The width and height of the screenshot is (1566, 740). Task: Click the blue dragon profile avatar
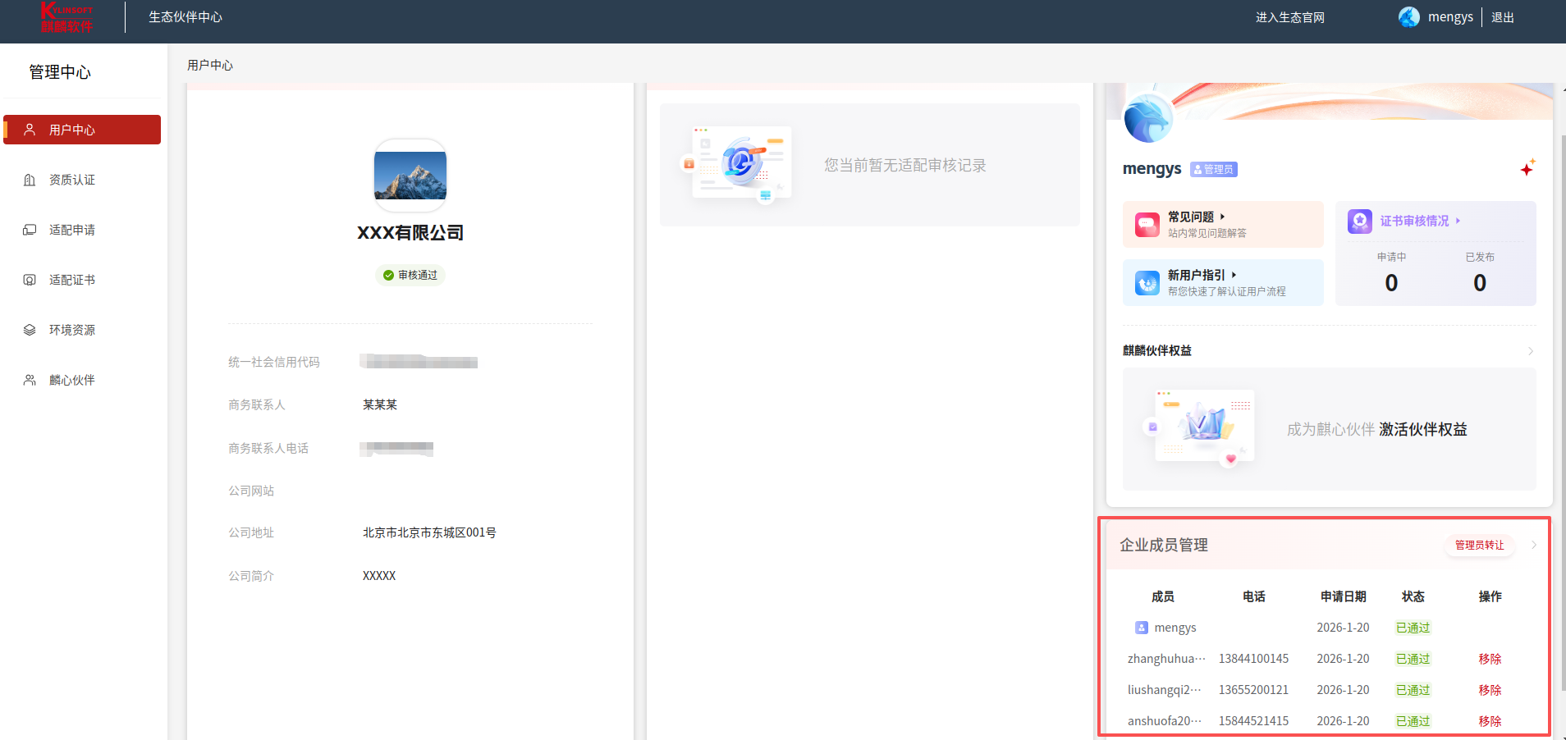coord(1147,119)
